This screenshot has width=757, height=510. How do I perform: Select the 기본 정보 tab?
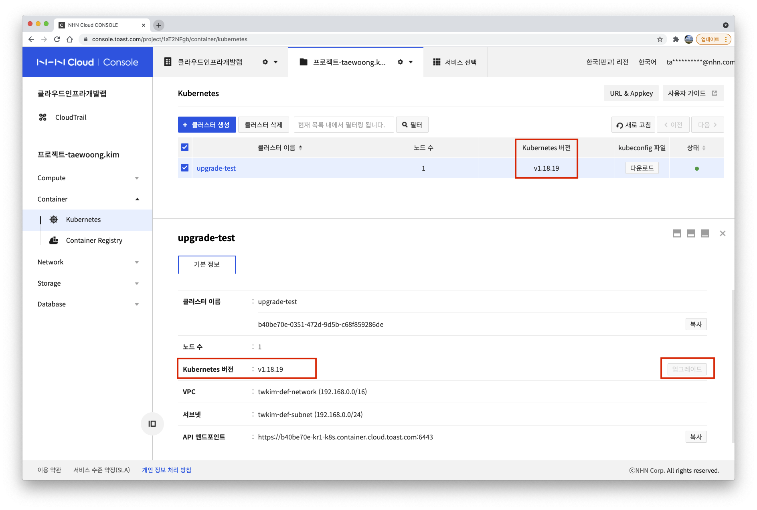[x=207, y=264]
